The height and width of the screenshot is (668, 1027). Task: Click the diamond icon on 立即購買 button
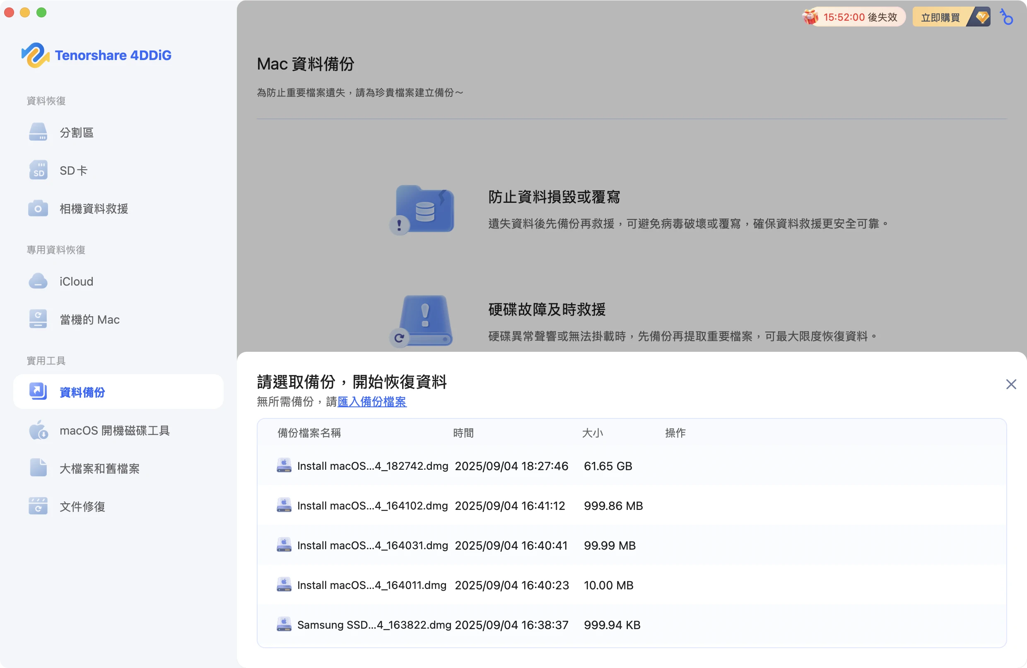tap(982, 17)
